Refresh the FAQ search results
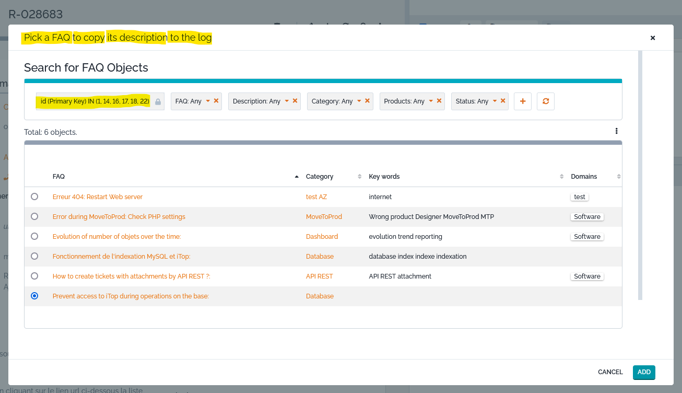The width and height of the screenshot is (682, 393). click(x=546, y=101)
